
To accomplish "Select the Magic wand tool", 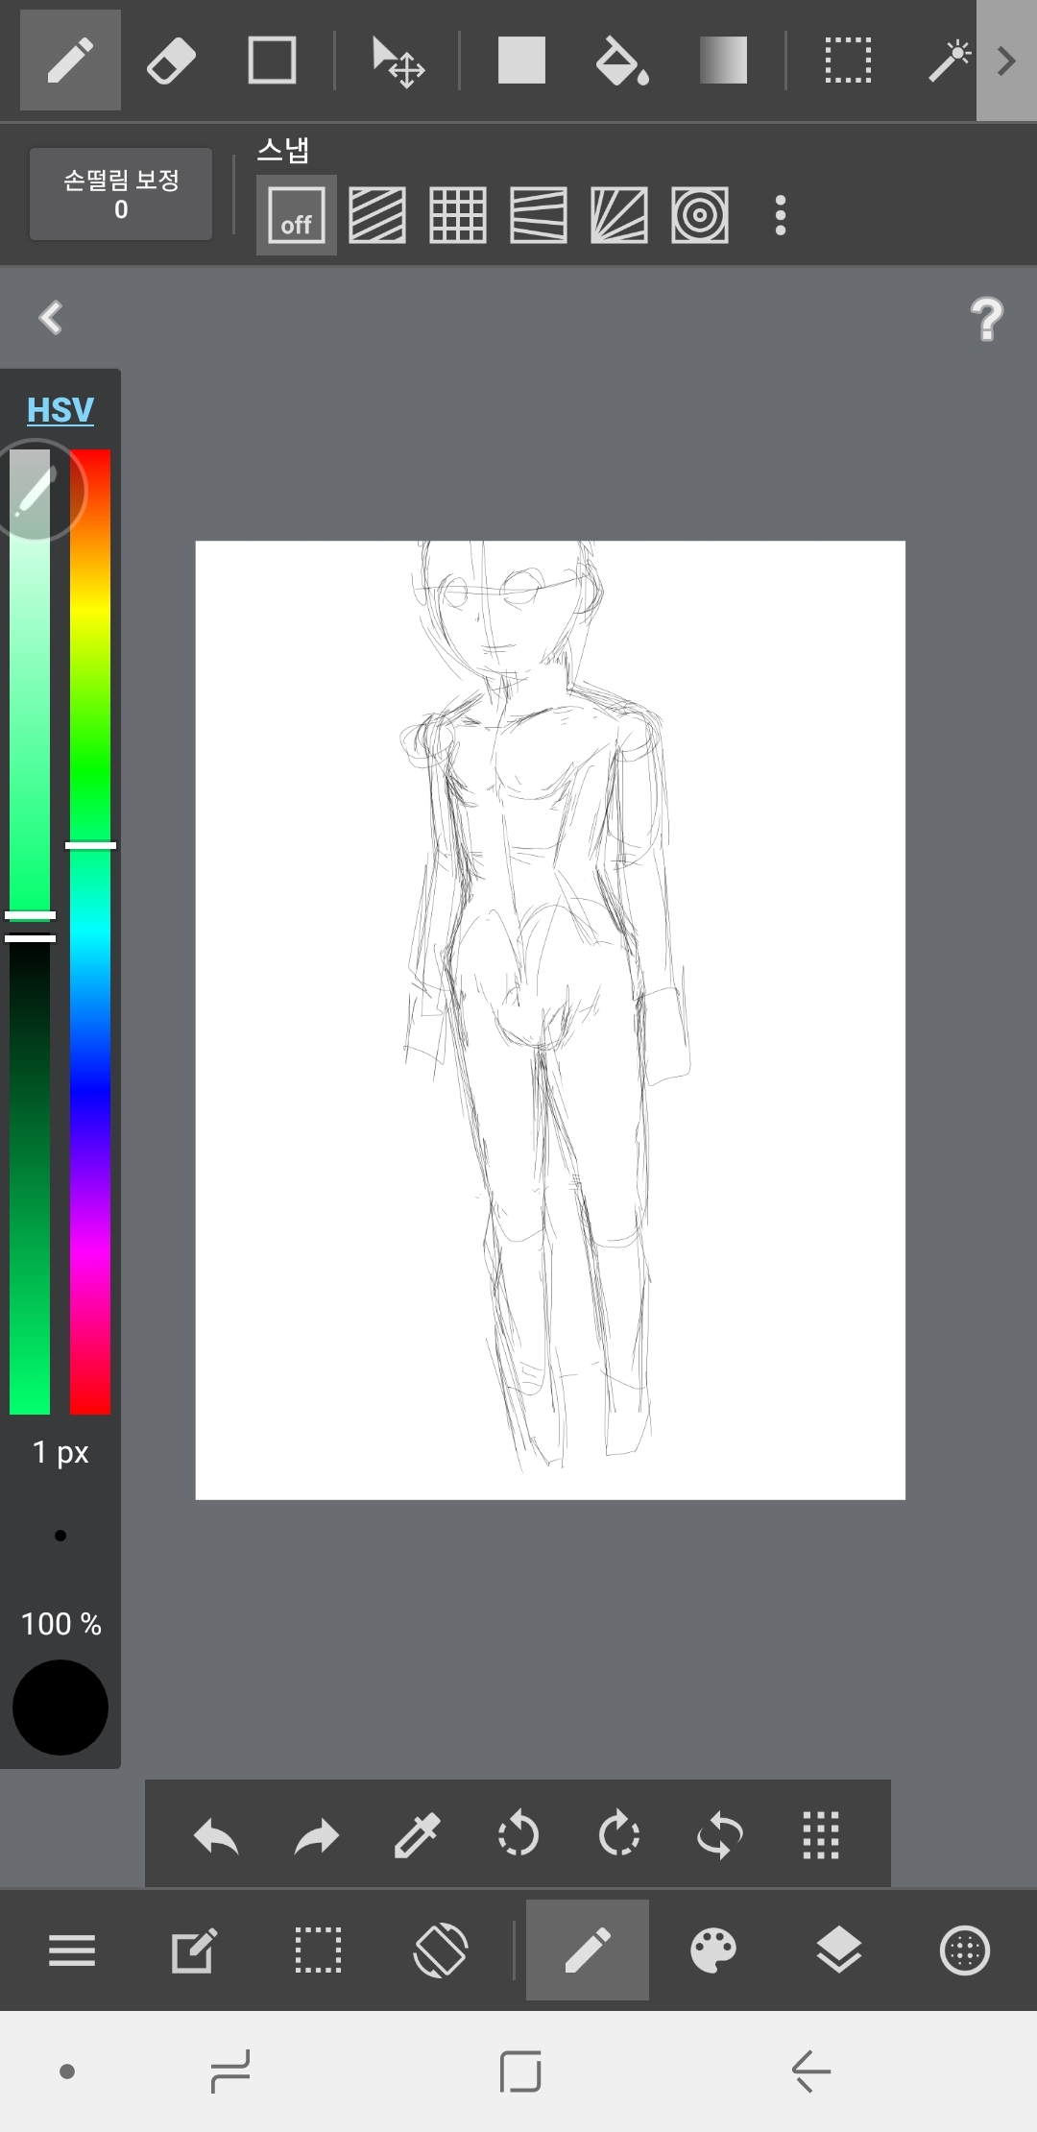I will click(x=949, y=61).
